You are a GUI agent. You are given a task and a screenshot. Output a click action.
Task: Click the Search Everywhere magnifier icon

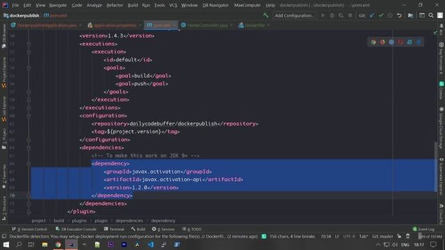pyautogui.click(x=431, y=15)
